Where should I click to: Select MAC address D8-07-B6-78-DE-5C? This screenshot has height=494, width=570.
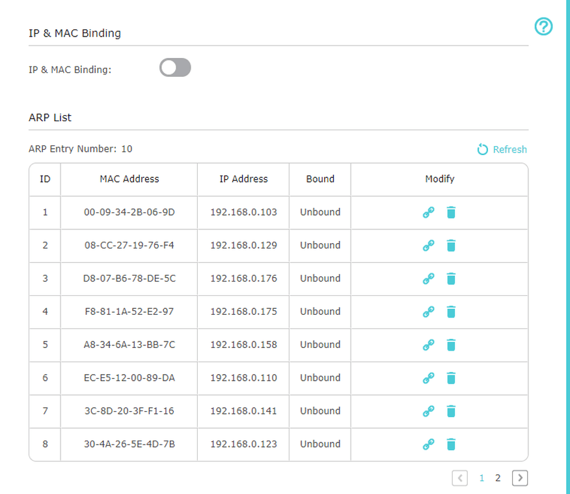129,278
